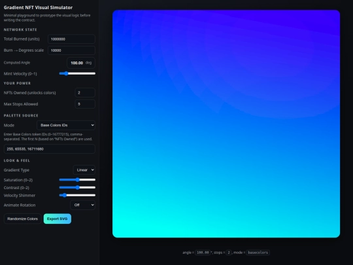The width and height of the screenshot is (353, 265).
Task: Click the 'LOOK & FEEL' section heading
Action: tap(17, 160)
